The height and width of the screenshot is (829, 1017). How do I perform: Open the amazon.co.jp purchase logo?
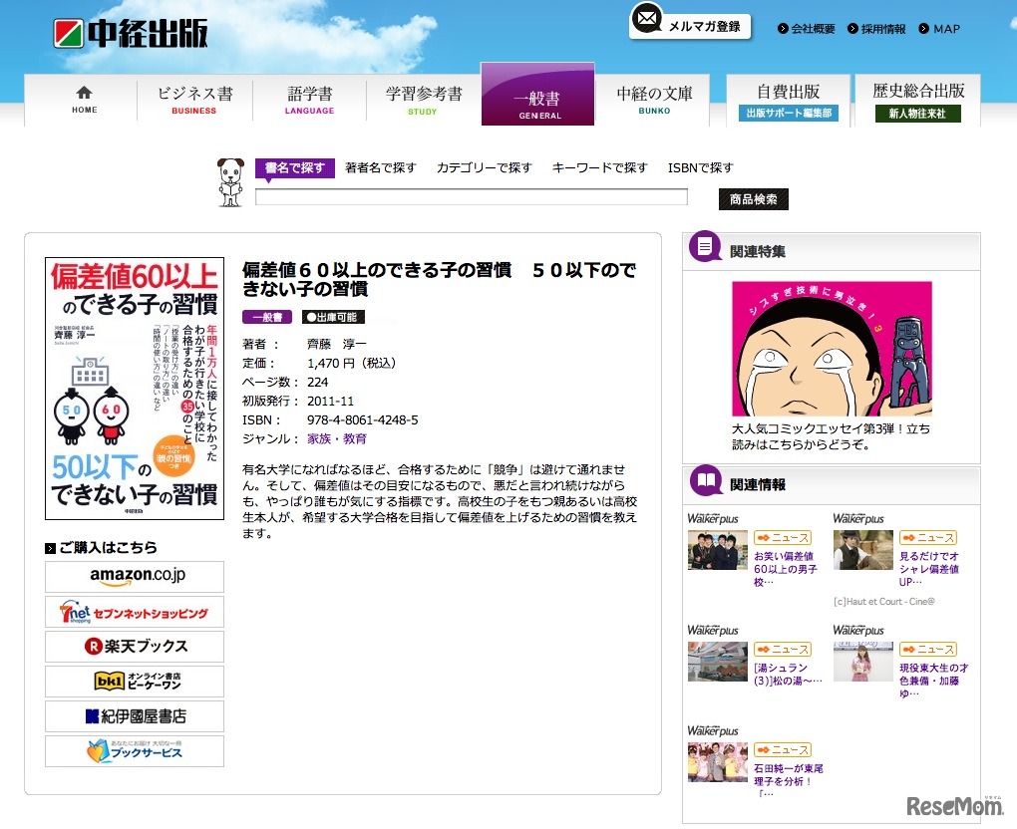coord(135,576)
